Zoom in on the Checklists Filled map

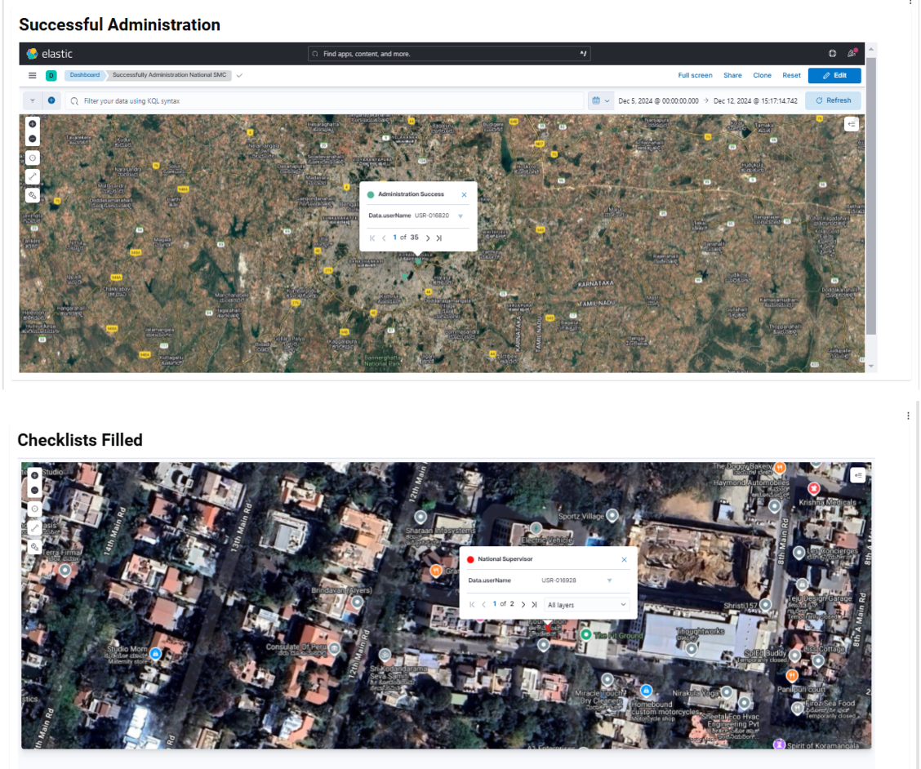(34, 474)
